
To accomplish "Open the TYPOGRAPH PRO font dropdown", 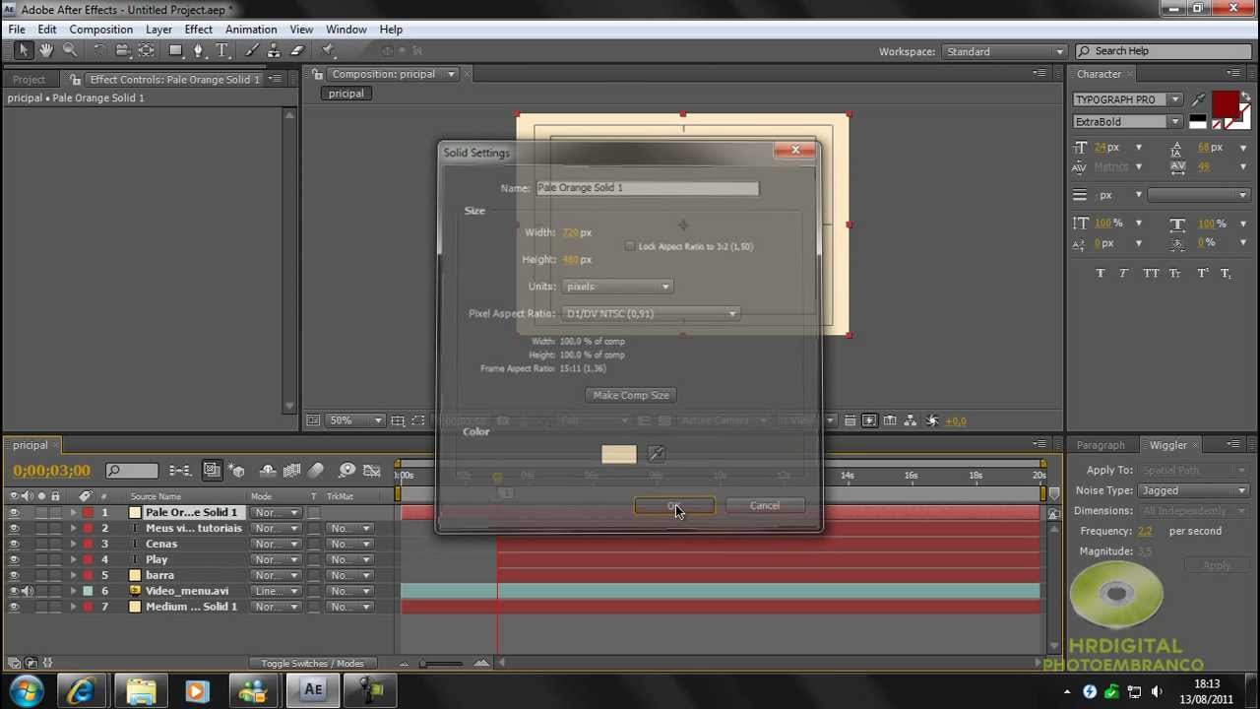I will pos(1128,99).
